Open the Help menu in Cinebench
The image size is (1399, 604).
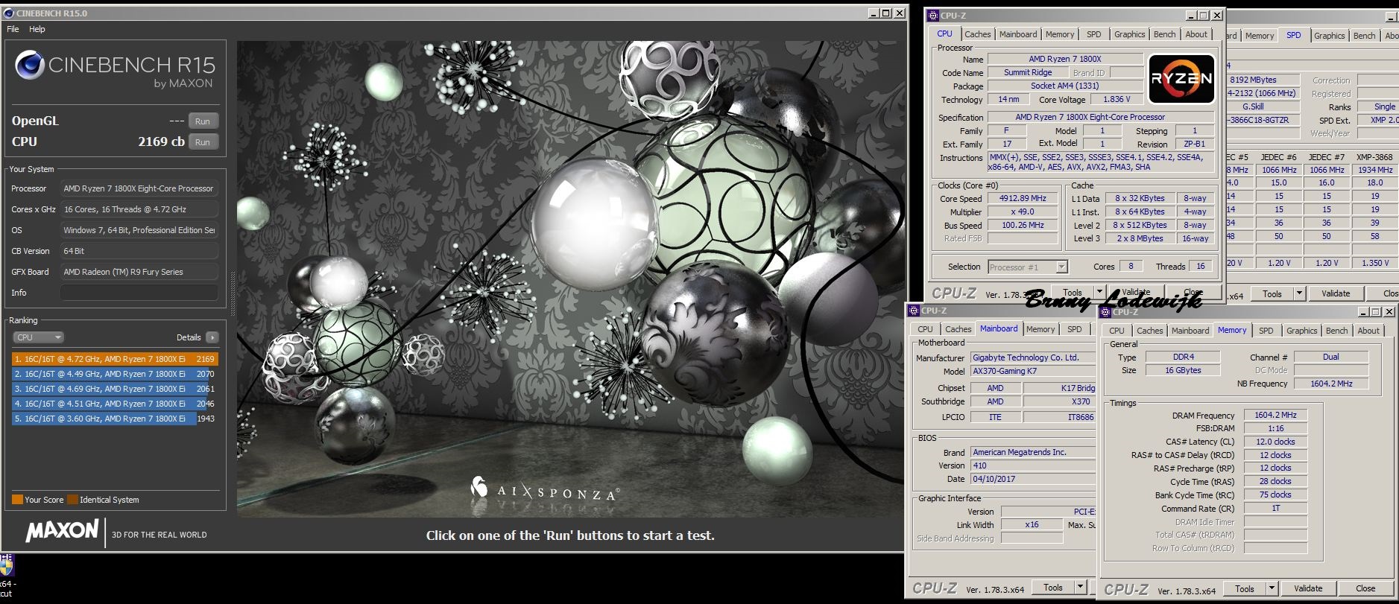(x=37, y=29)
